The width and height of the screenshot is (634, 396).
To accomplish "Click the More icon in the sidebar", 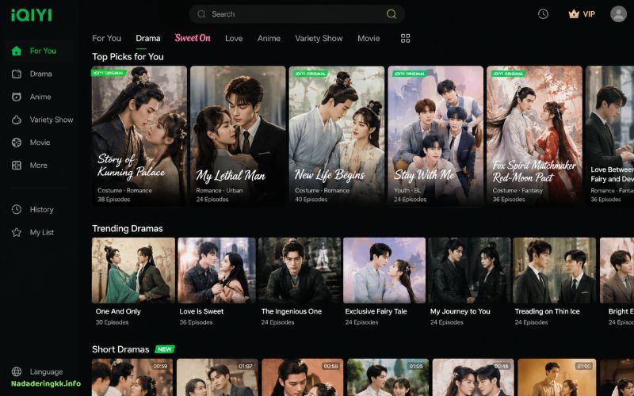I will [17, 166].
